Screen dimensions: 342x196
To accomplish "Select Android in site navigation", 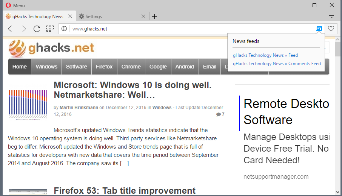I will click(x=185, y=67).
